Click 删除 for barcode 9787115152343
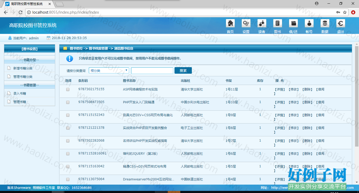 pos(307,115)
